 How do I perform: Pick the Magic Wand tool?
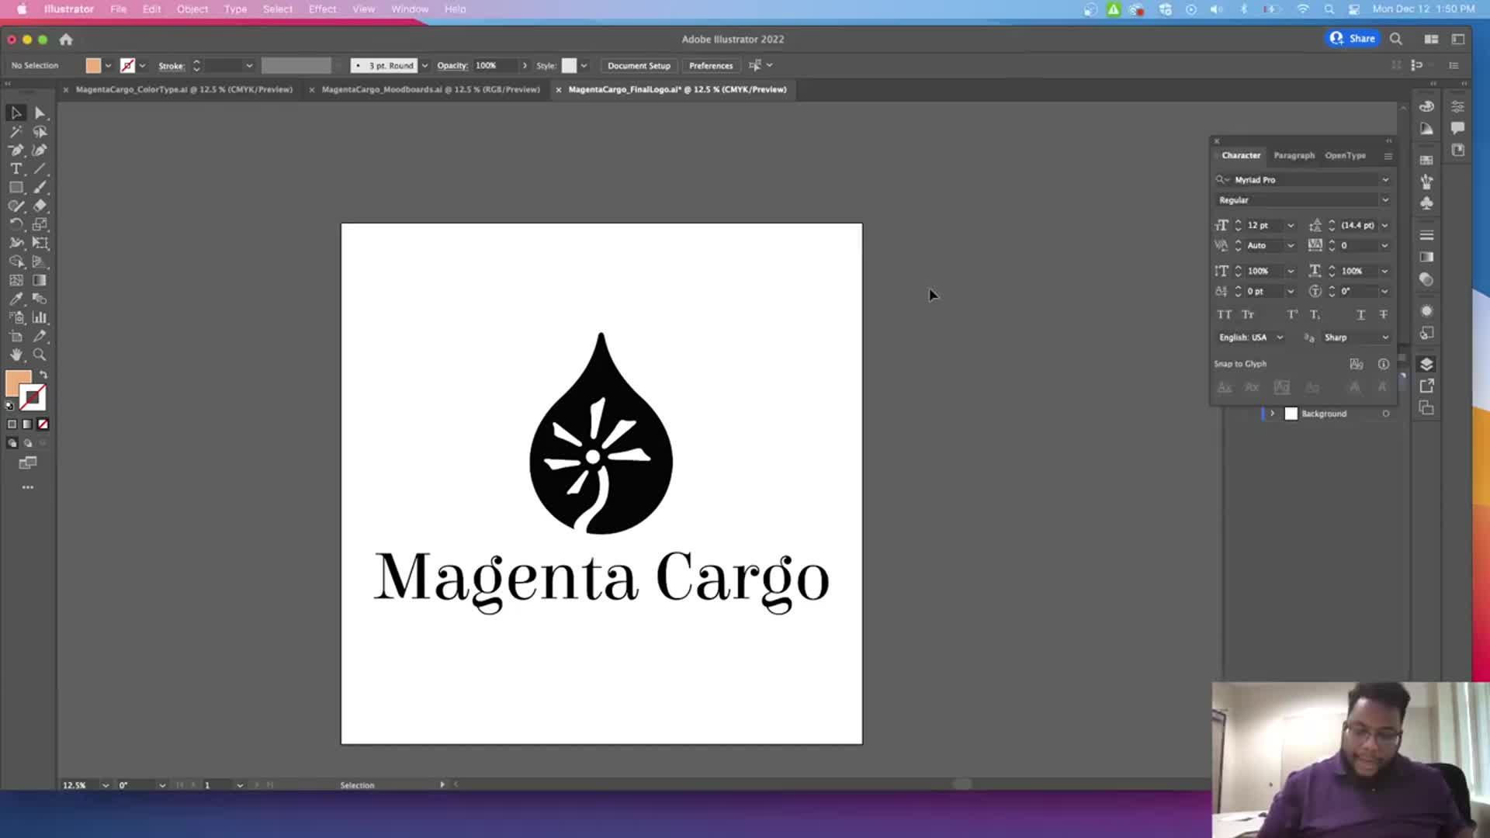click(x=16, y=132)
